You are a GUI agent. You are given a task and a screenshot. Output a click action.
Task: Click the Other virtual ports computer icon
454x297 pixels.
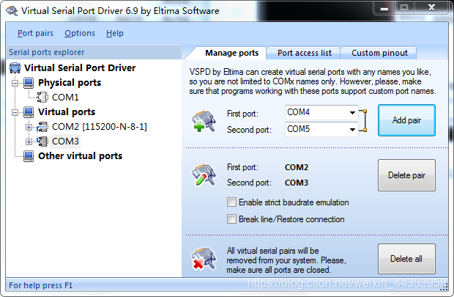29,156
